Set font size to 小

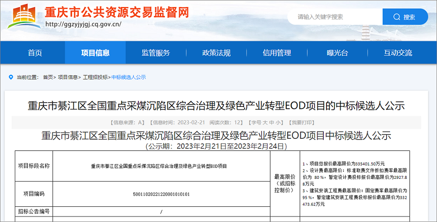[278, 123]
